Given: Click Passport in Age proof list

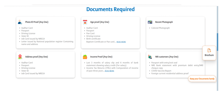Looking at the screenshot, I should point(90,31).
